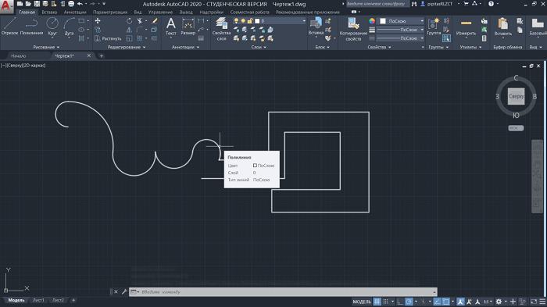Click the workspace settings gear icon
This screenshot has height=307, width=547.
[499, 302]
